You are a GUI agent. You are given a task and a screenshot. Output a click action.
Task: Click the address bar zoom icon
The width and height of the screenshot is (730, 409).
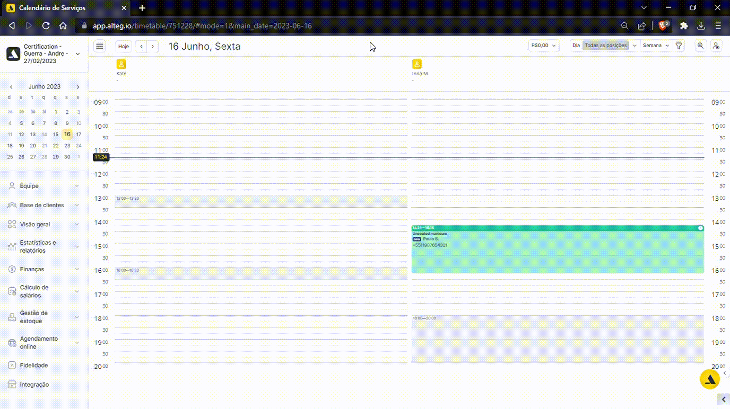click(x=625, y=25)
